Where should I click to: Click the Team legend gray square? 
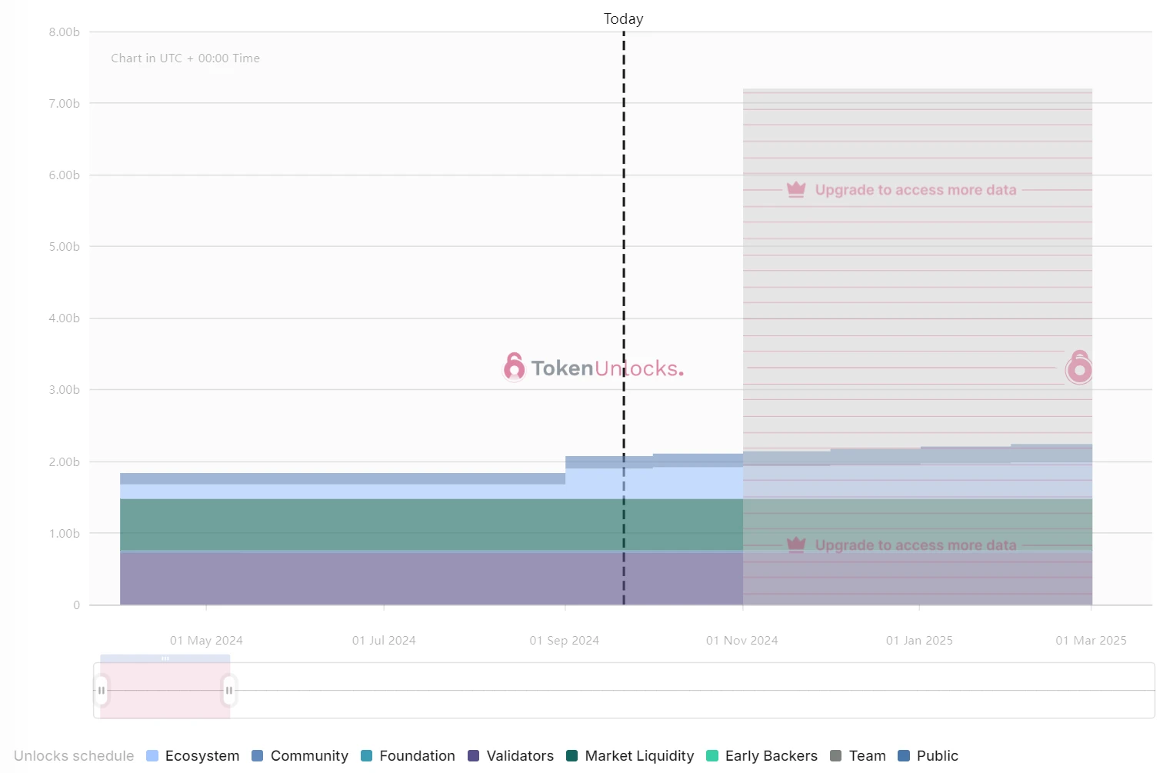coord(836,756)
